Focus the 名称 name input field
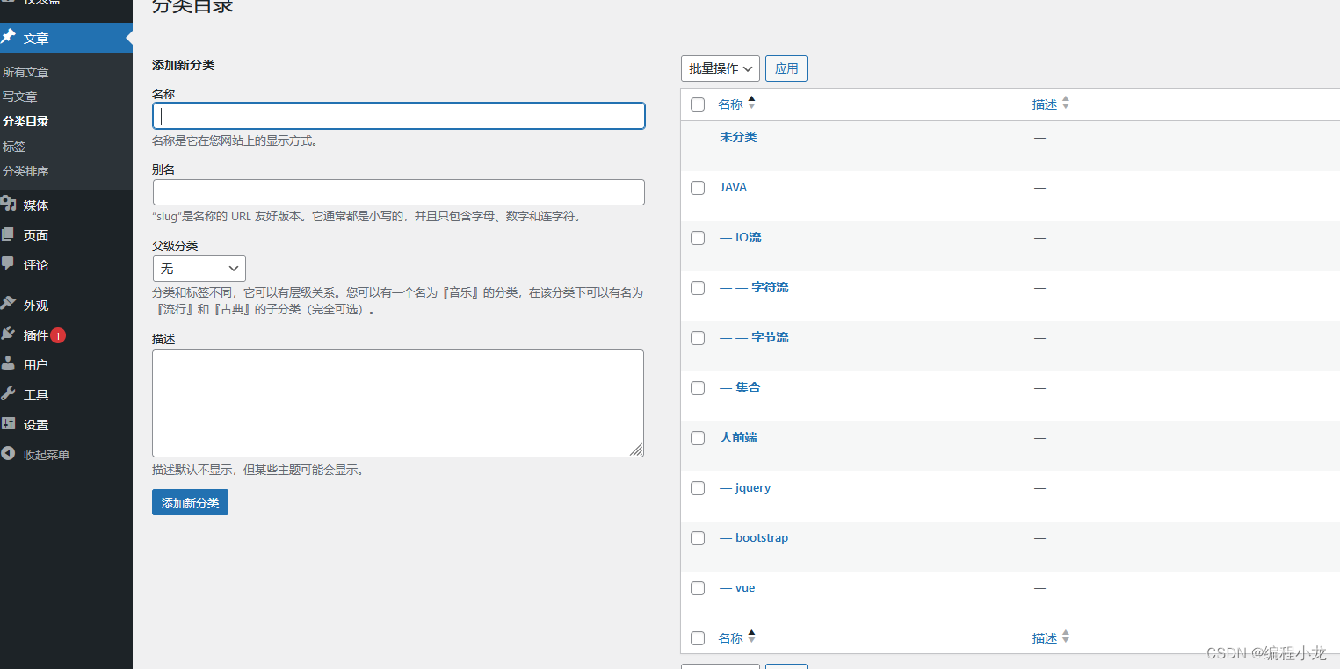The width and height of the screenshot is (1340, 669). click(x=399, y=116)
